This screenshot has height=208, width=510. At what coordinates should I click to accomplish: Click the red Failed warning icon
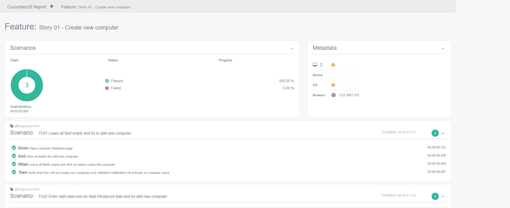(107, 88)
